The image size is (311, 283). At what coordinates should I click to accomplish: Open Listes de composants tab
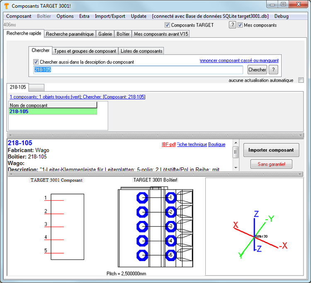(x=141, y=51)
